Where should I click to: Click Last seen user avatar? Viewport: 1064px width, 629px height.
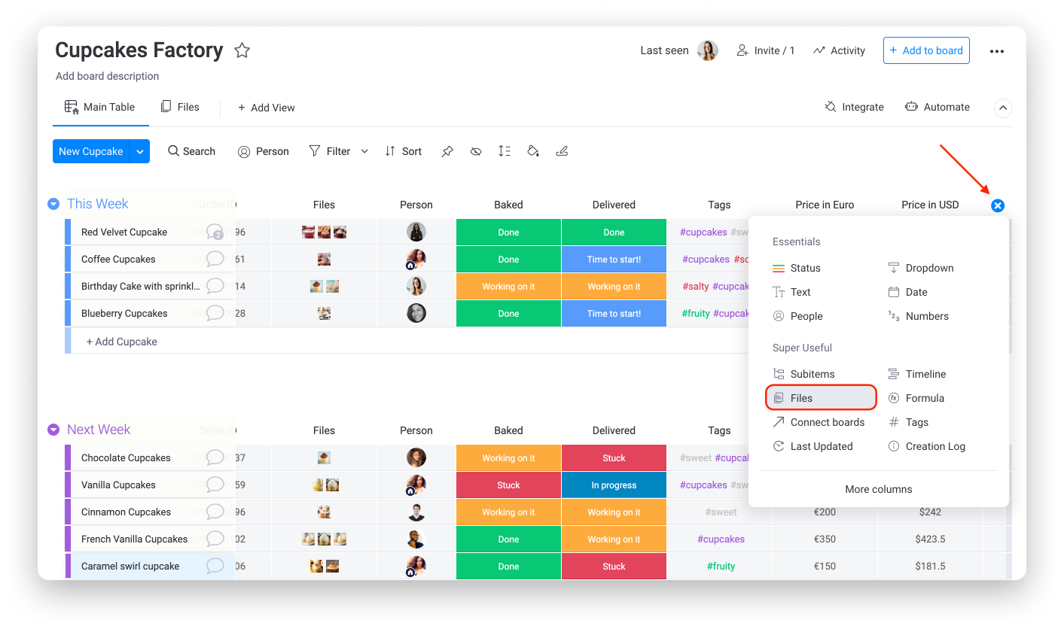[708, 50]
